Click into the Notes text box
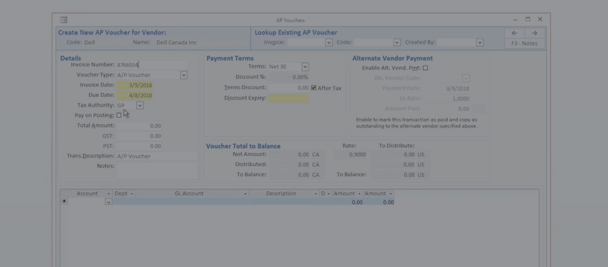Screen dimensions: 608x267 click(157, 170)
